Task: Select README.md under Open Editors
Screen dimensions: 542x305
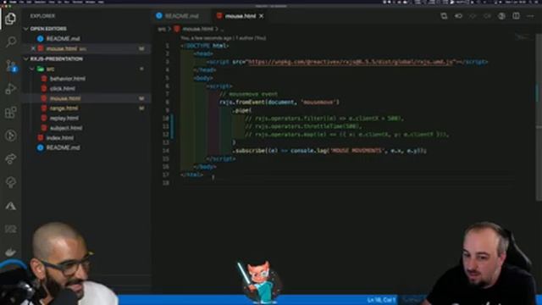Action: click(x=63, y=39)
